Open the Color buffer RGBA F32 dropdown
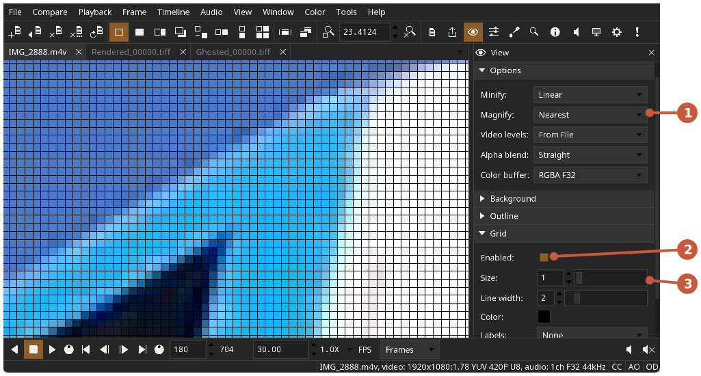Image resolution: width=701 pixels, height=376 pixels. 590,175
